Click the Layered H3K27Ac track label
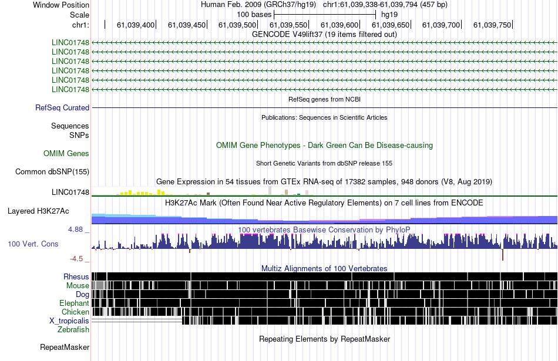Image resolution: width=558 pixels, height=361 pixels. coord(38,211)
